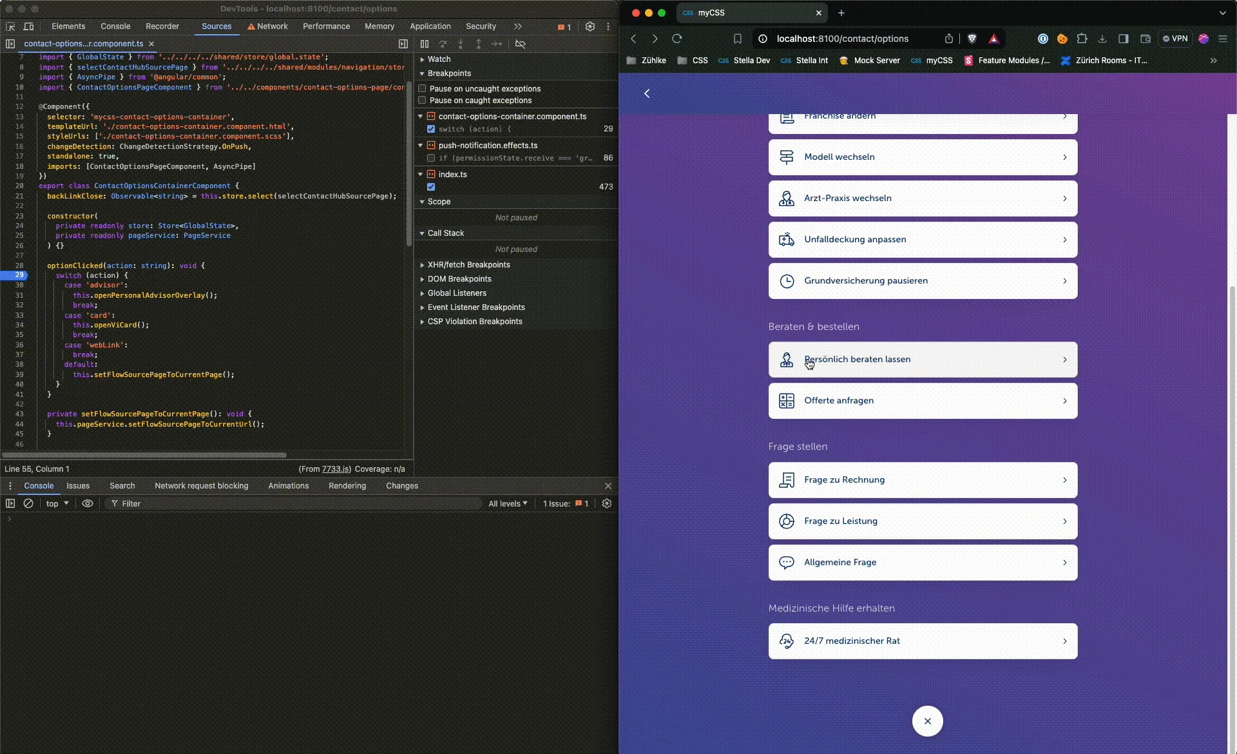
Task: Click round close button on myCSS page
Action: (x=928, y=721)
